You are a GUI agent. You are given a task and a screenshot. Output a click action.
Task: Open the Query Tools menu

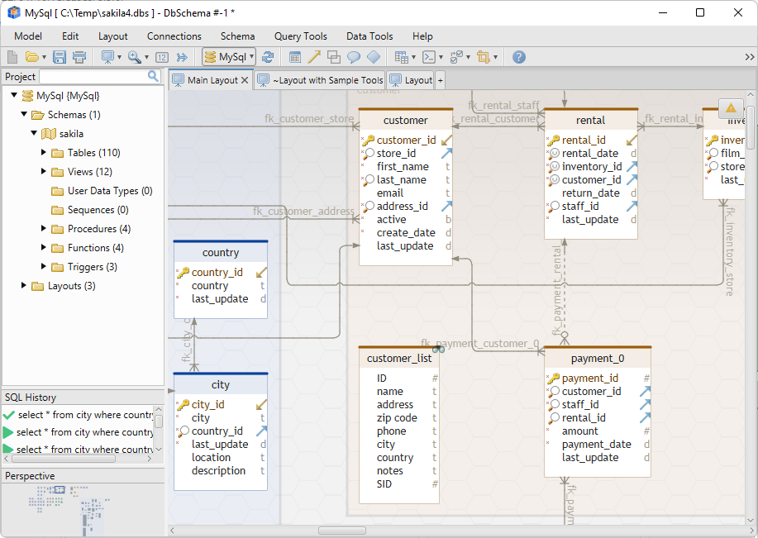[x=301, y=36]
